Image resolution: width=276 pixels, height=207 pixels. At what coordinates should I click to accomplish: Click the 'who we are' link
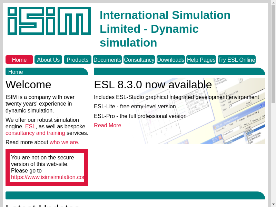tap(64, 142)
